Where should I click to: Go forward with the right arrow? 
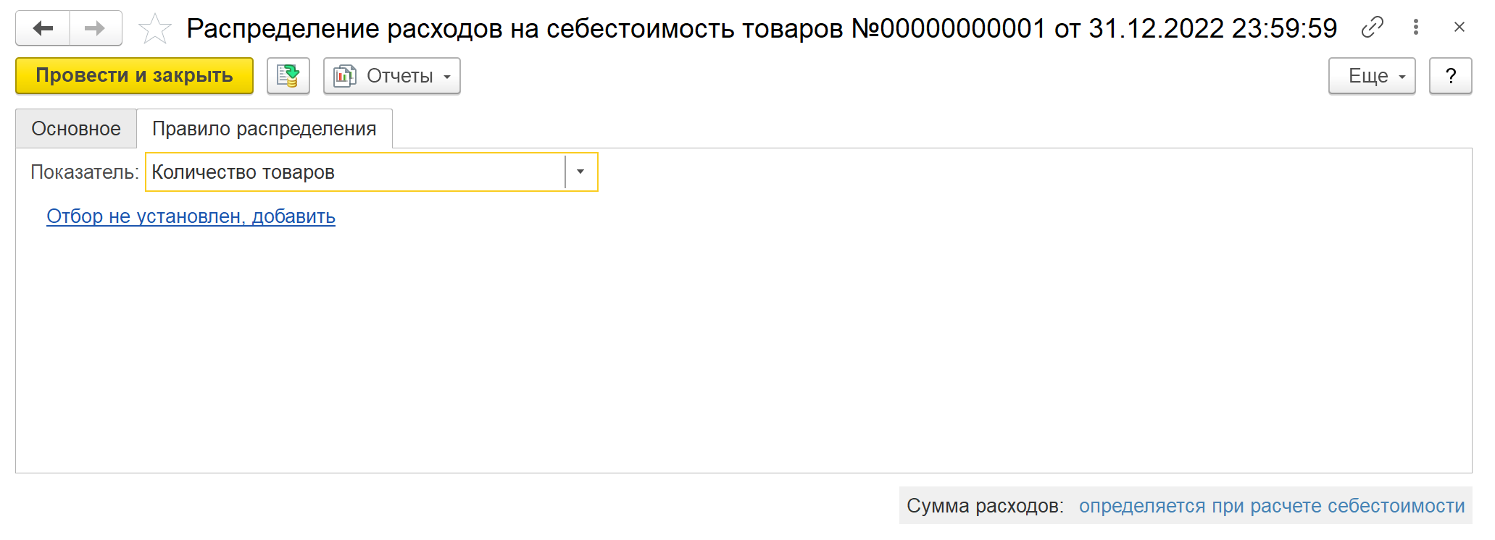pos(95,28)
